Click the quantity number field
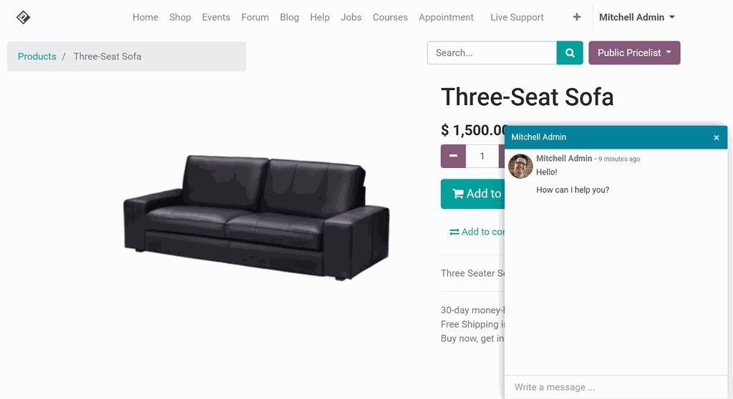This screenshot has width=733, height=399. 482,156
